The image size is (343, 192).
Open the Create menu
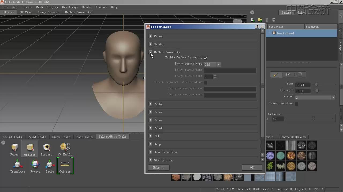point(27,7)
